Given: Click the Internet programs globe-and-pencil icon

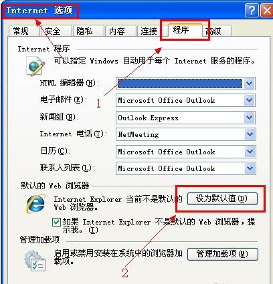Looking at the screenshot, I should click(x=35, y=66).
